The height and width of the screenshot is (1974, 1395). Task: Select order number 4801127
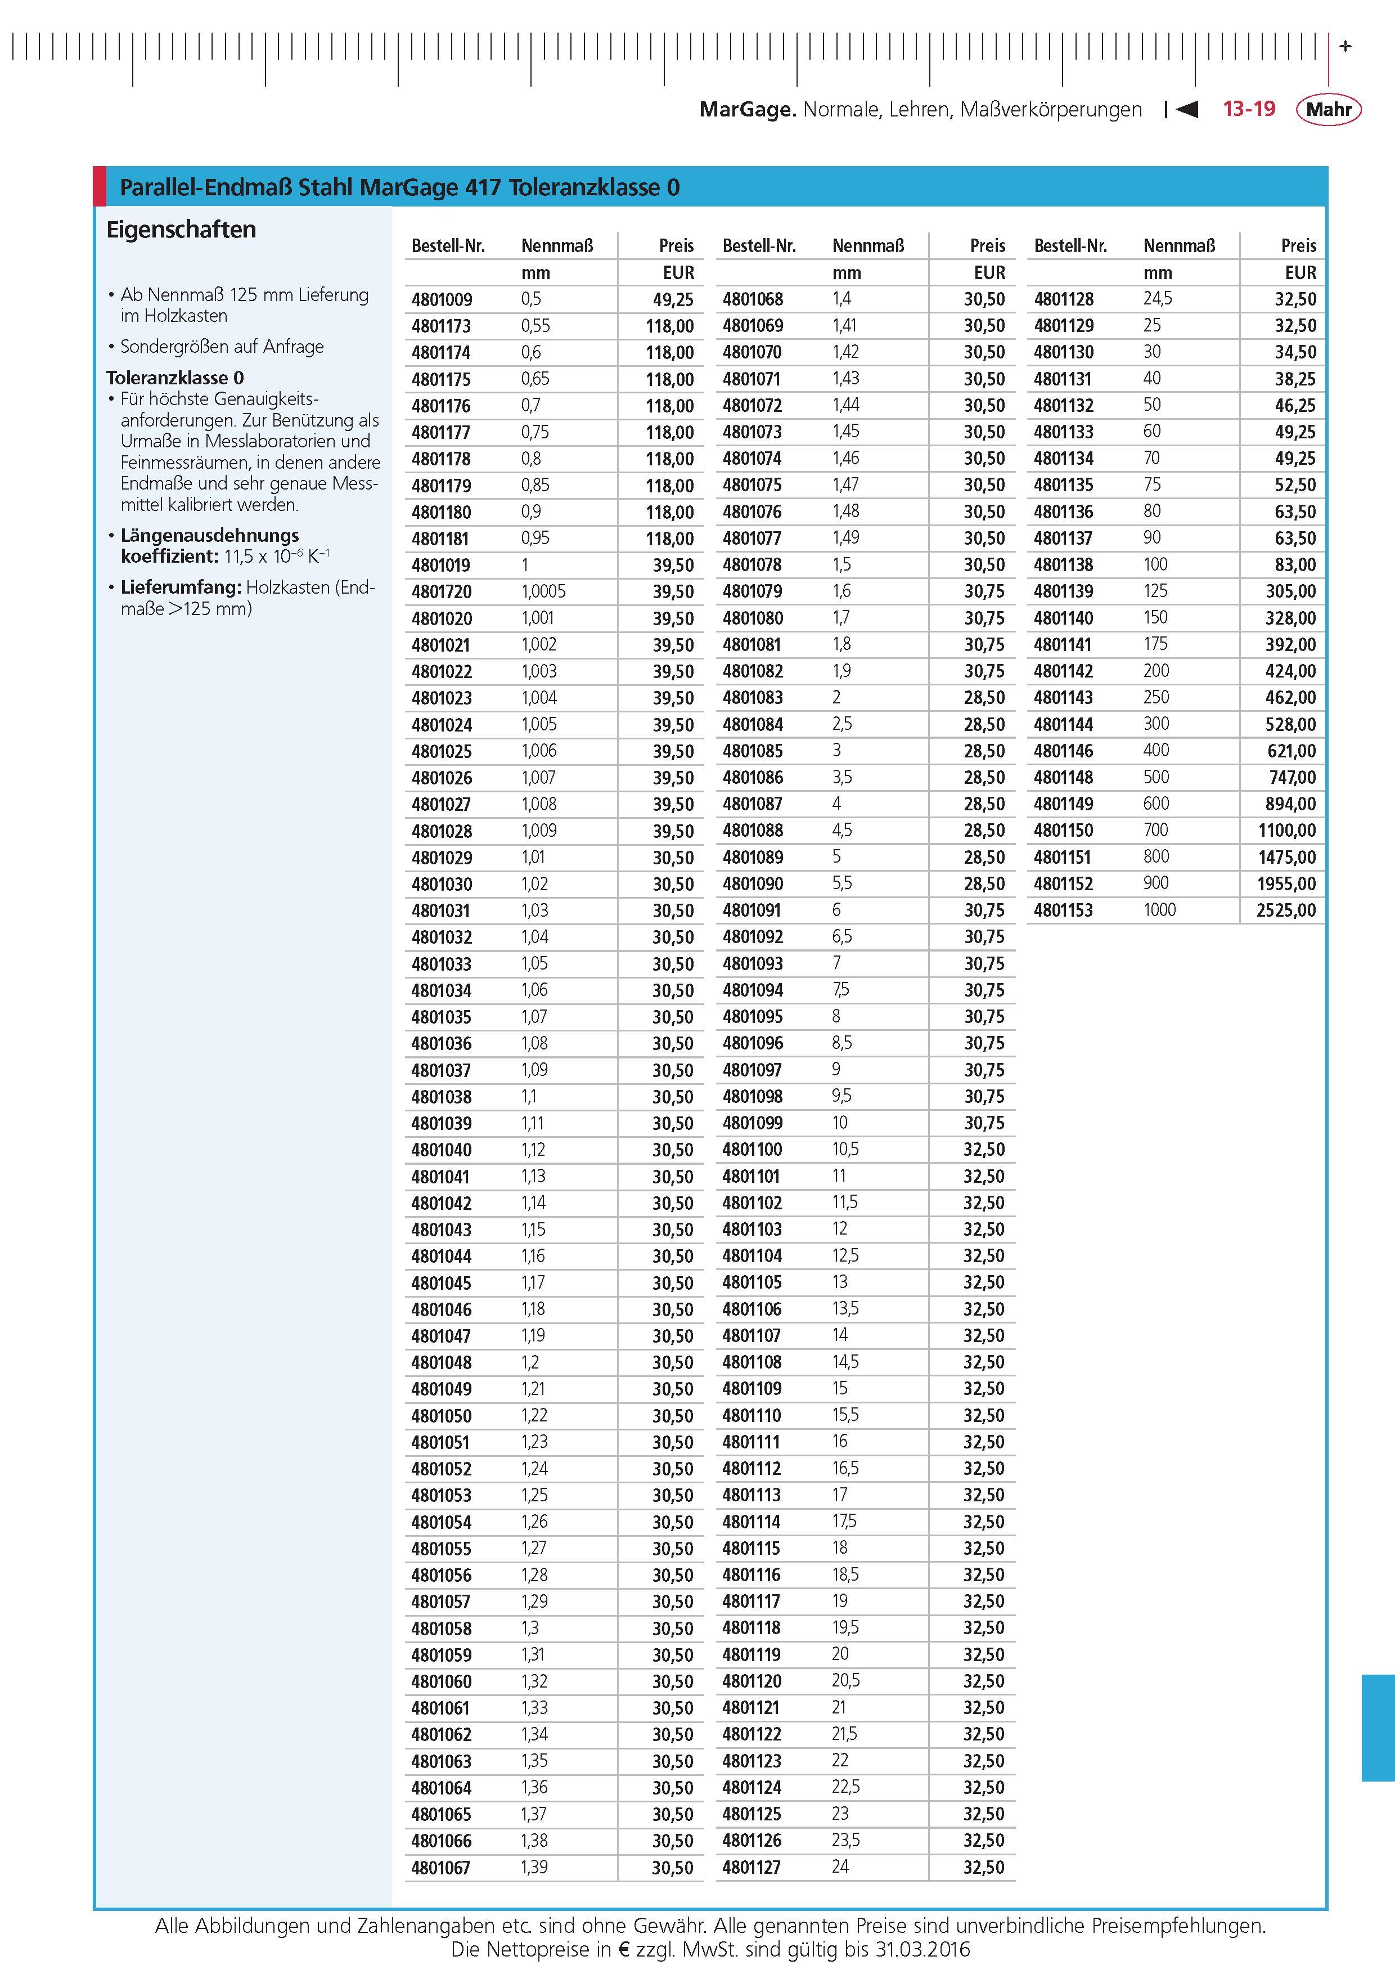click(753, 1868)
